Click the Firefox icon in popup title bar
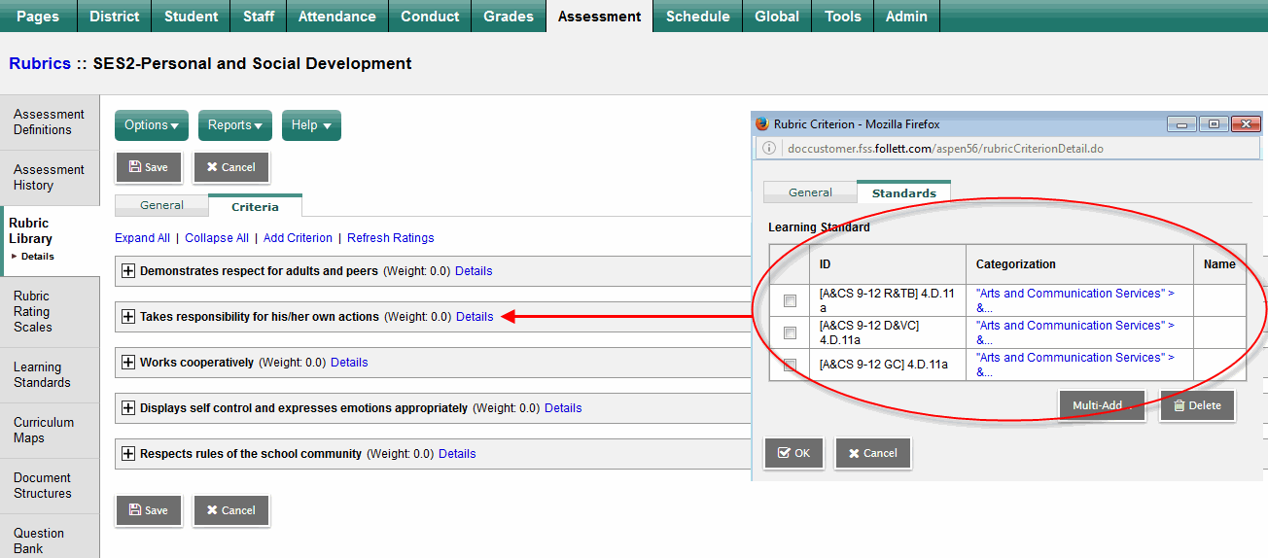The height and width of the screenshot is (558, 1268). click(x=762, y=124)
